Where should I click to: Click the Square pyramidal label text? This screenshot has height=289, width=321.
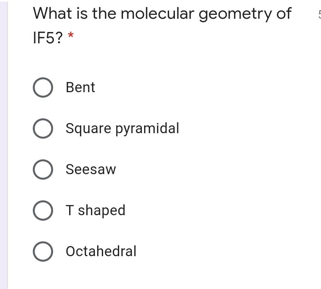point(122,128)
